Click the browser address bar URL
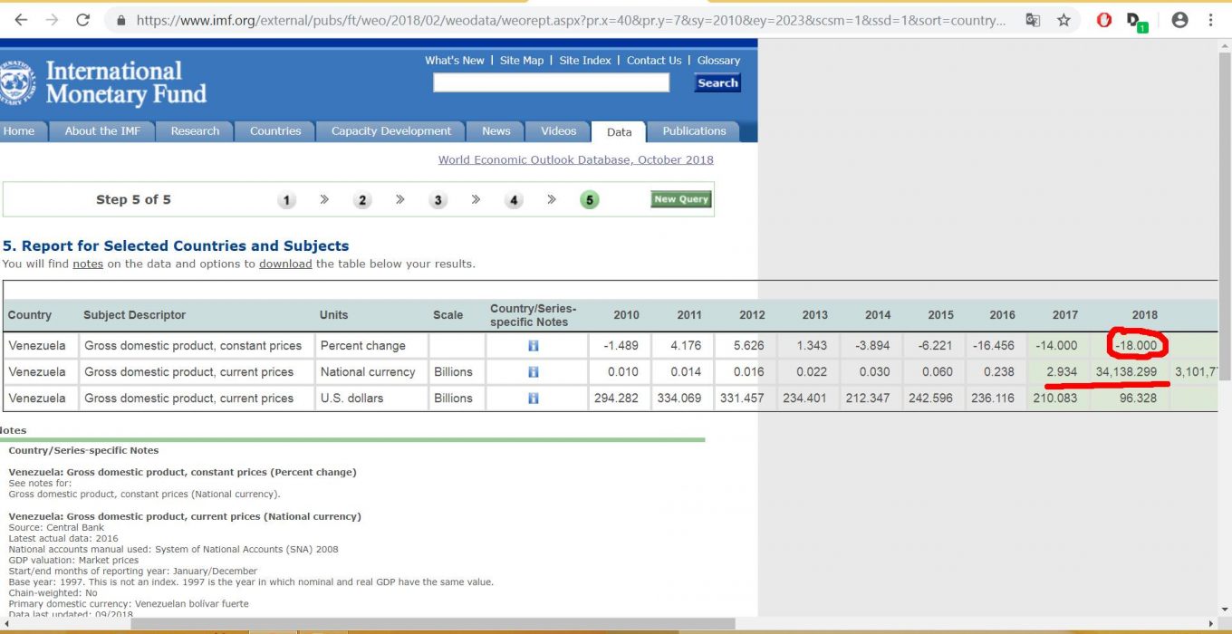 [571, 20]
